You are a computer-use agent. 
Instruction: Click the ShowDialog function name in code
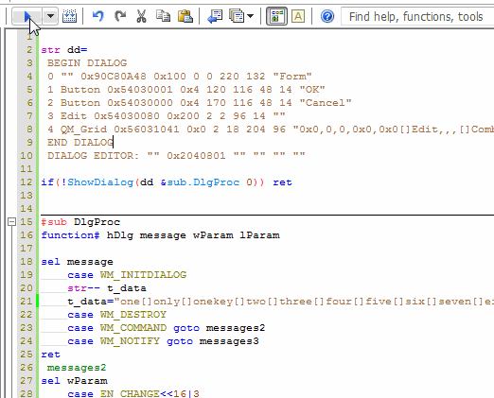(x=100, y=182)
